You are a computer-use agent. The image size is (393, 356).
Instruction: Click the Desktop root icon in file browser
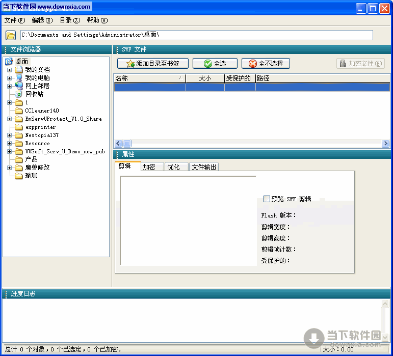pyautogui.click(x=9, y=62)
